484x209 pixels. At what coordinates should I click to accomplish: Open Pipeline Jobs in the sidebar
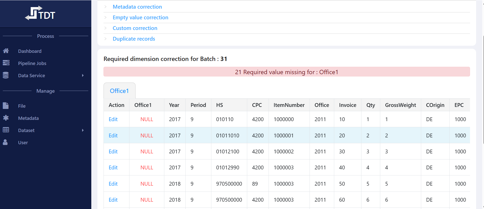pos(32,63)
